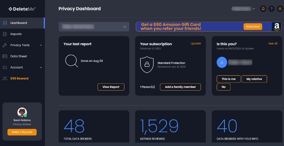Click the blue person avatar icon
The width and height of the screenshot is (284, 146).
222,62
